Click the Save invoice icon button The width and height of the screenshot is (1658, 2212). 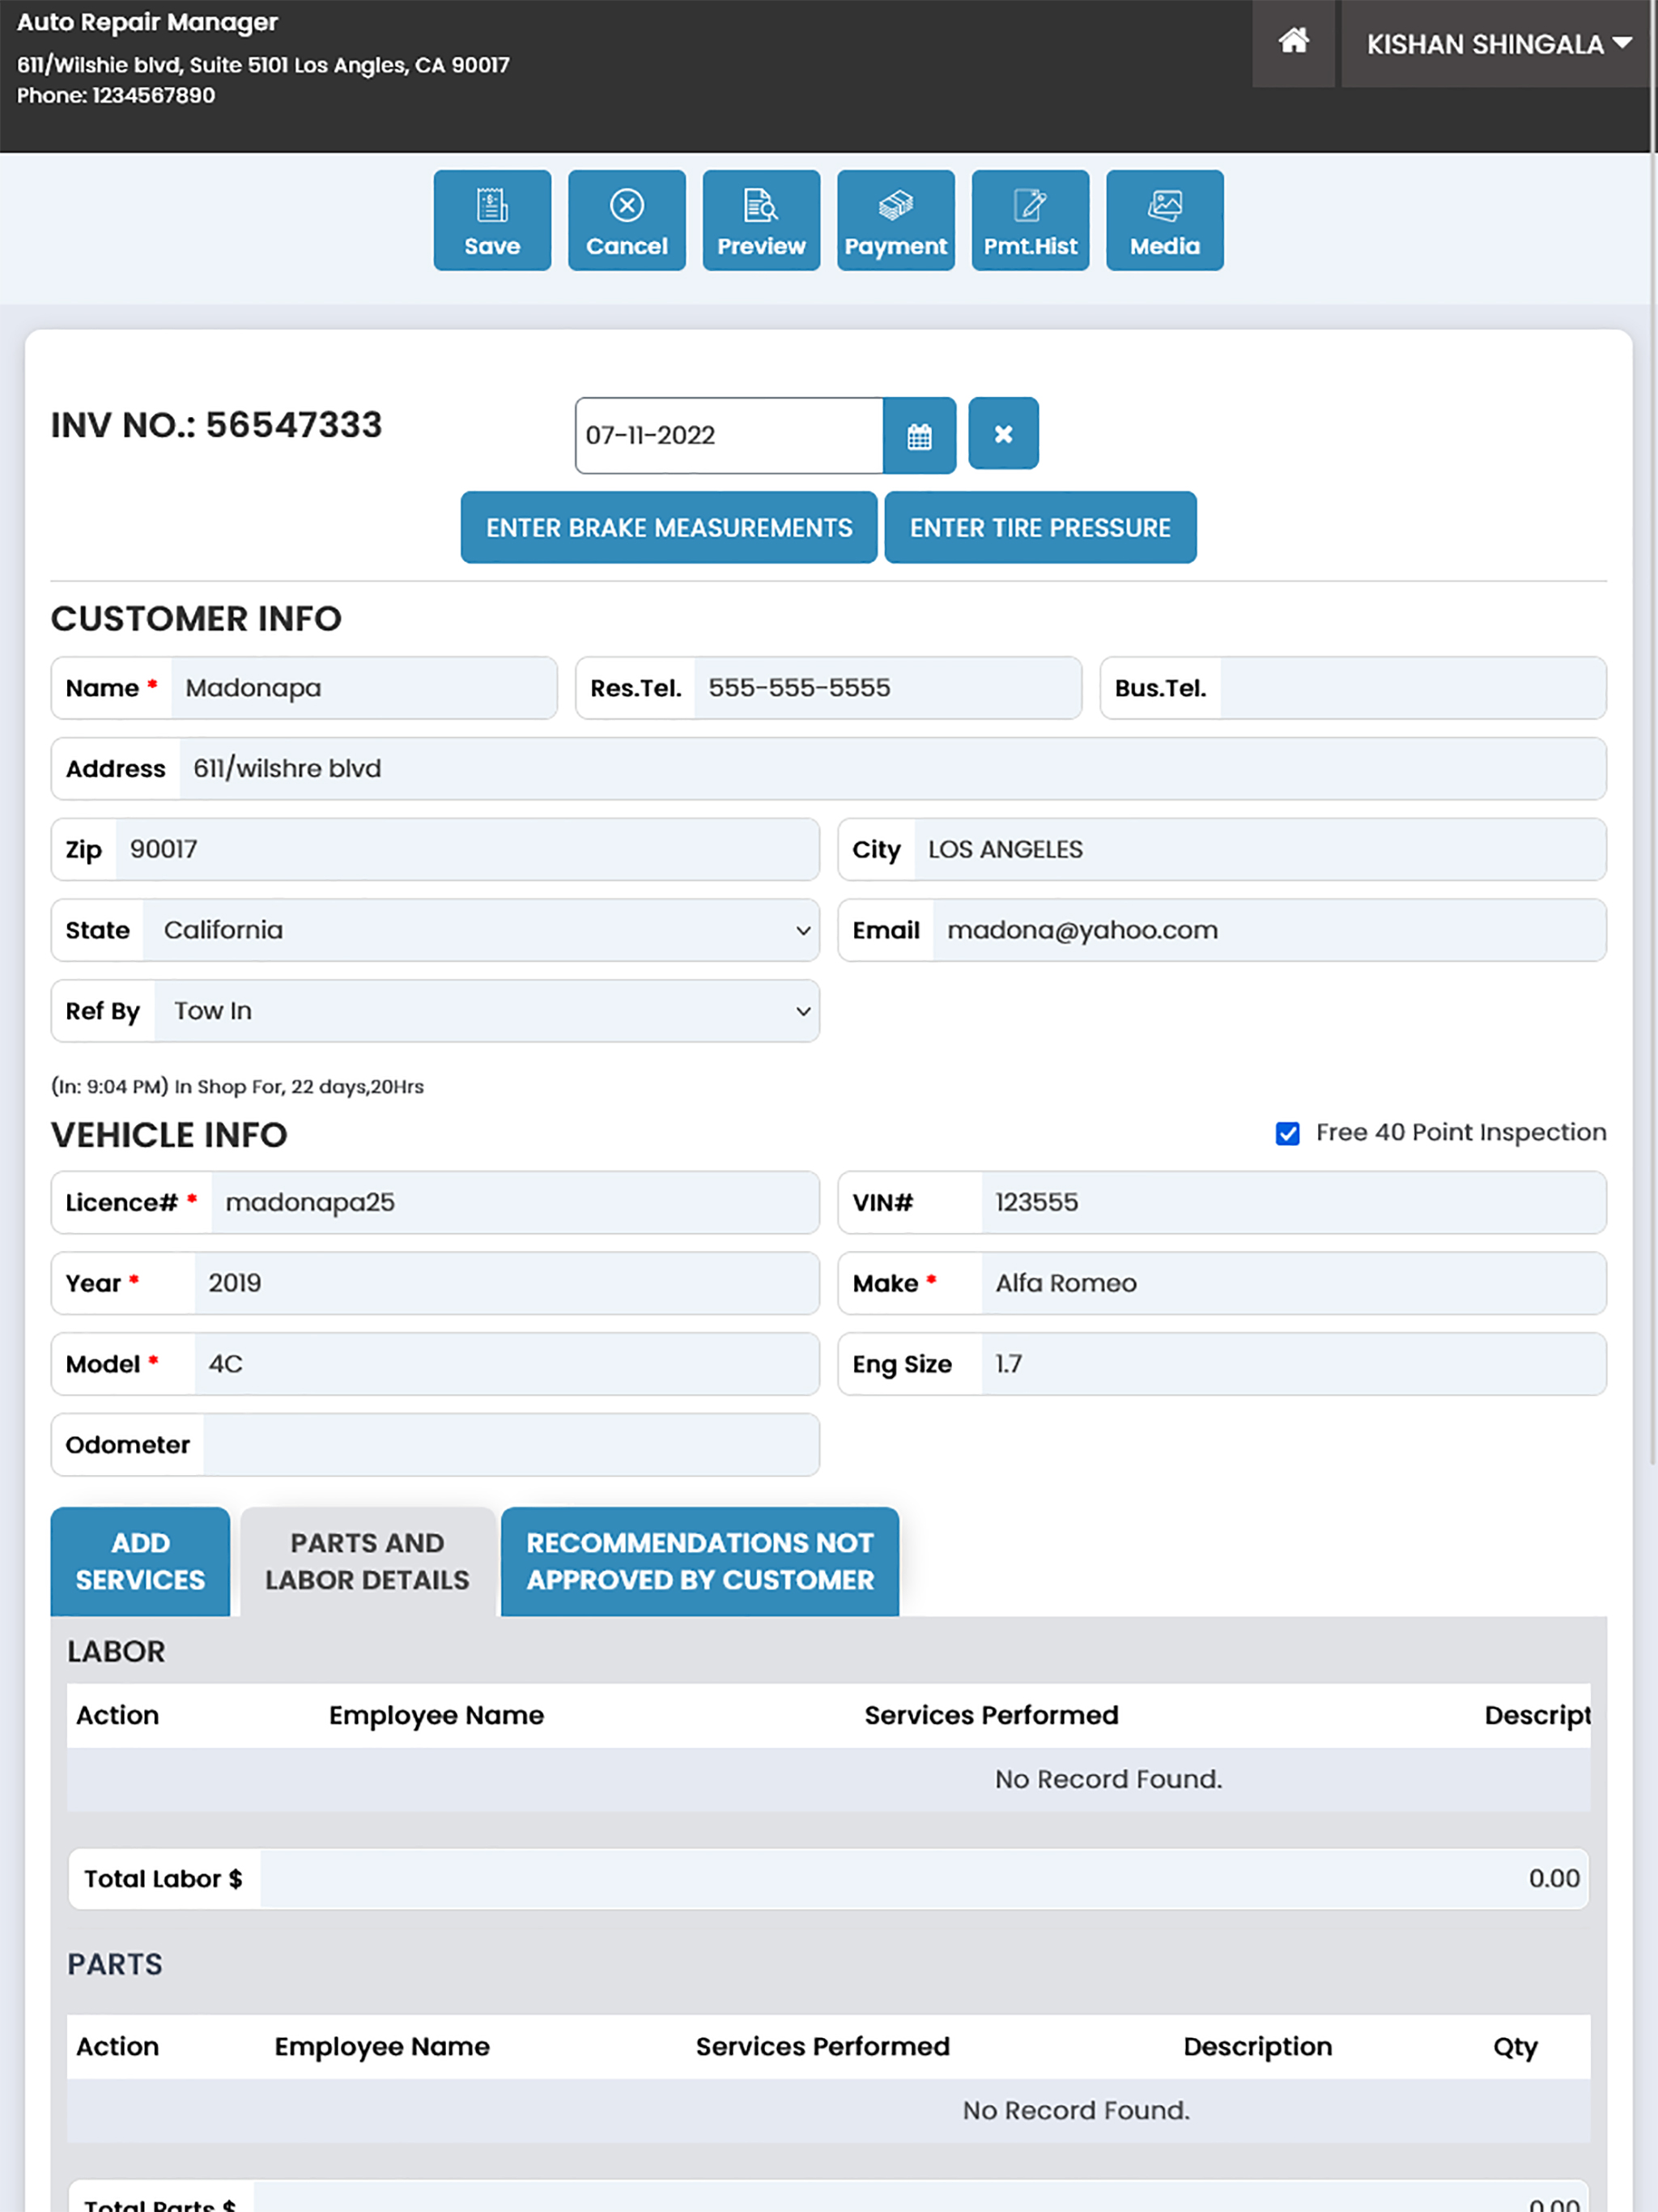tap(492, 220)
